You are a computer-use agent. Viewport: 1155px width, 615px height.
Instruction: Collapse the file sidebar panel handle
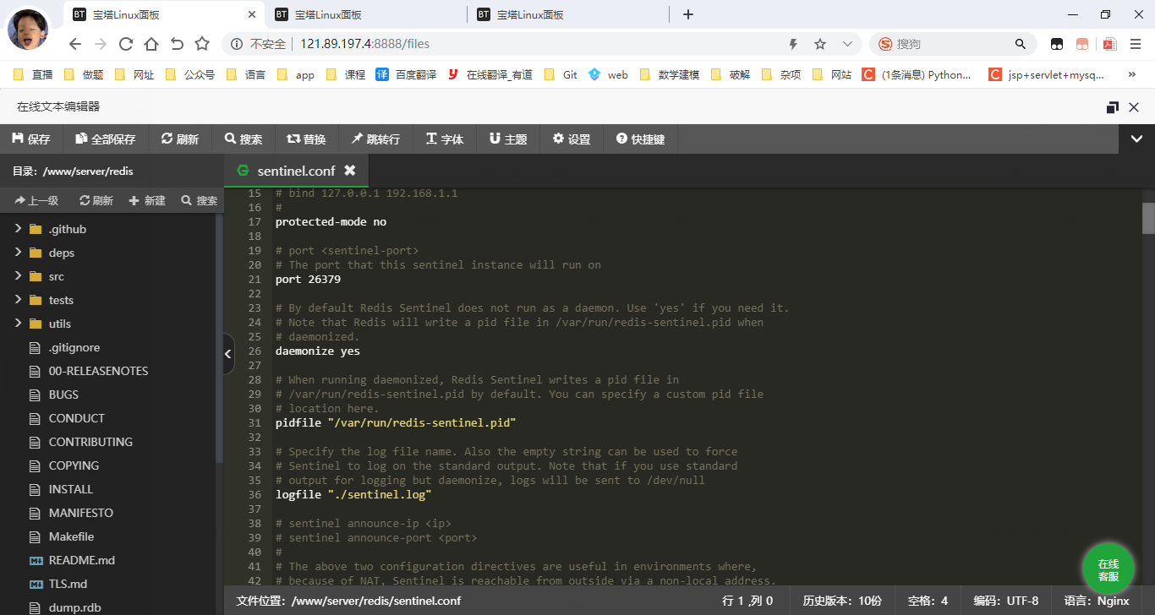point(228,355)
